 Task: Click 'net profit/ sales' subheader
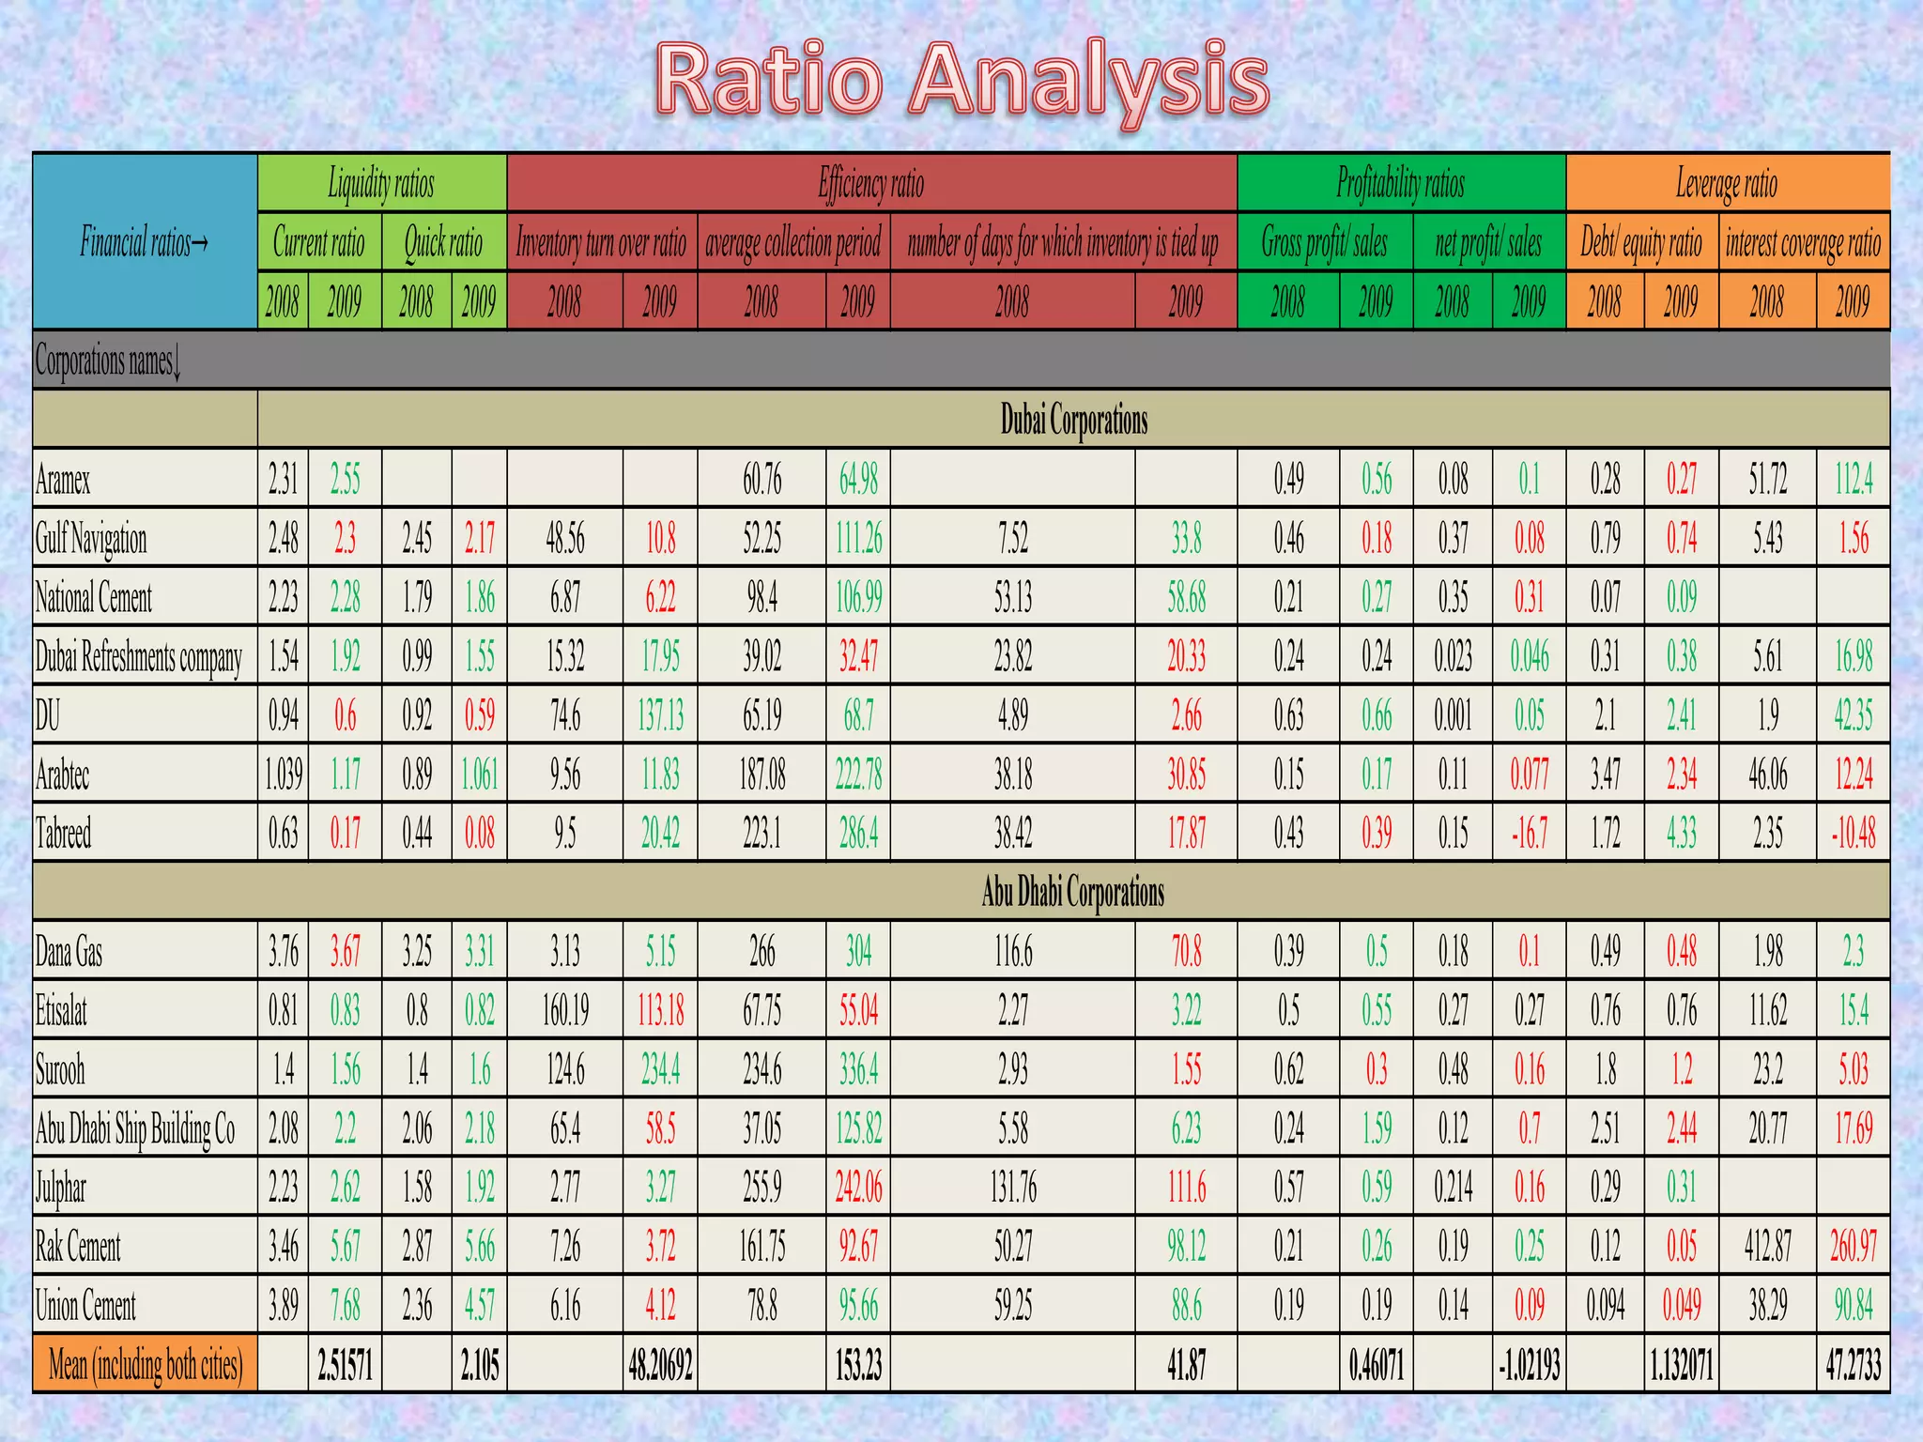pos(1489,242)
